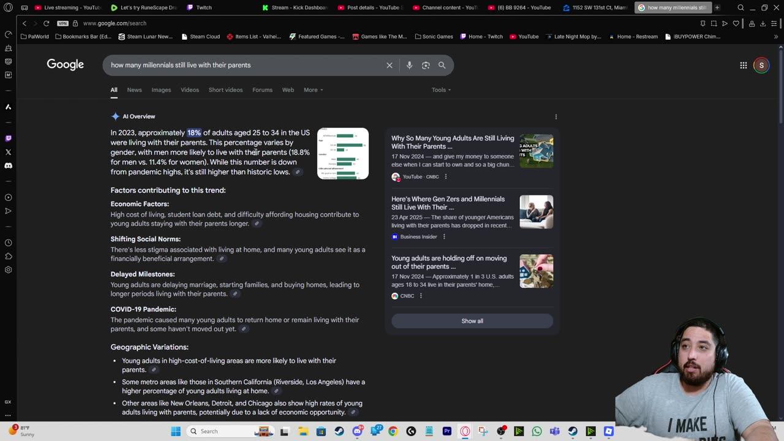Open the weather widget showing 81°F Sunny
Viewport: 784px width, 441px height.
(21, 431)
